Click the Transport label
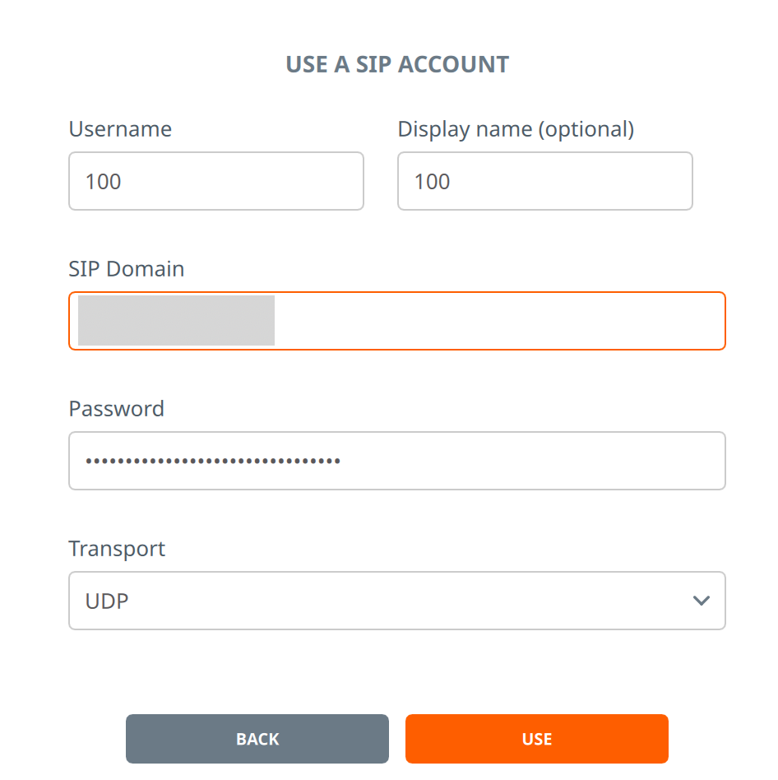 [x=117, y=549]
